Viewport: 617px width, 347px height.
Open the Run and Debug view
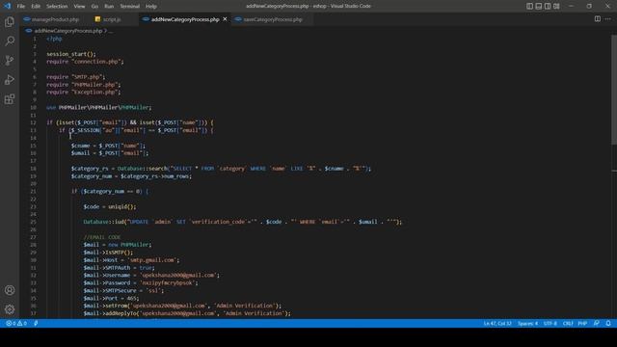coord(10,79)
